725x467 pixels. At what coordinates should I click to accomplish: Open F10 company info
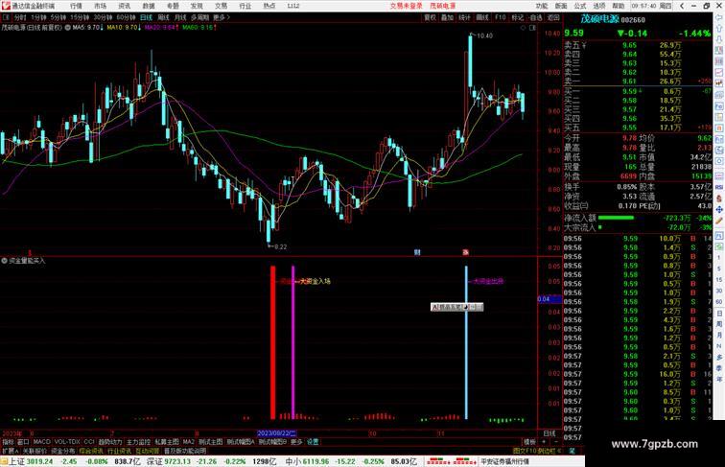[501, 17]
